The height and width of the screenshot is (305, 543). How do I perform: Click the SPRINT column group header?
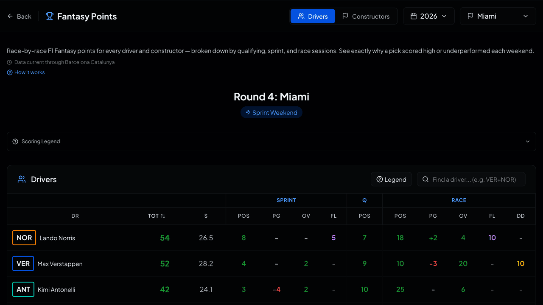click(x=286, y=200)
